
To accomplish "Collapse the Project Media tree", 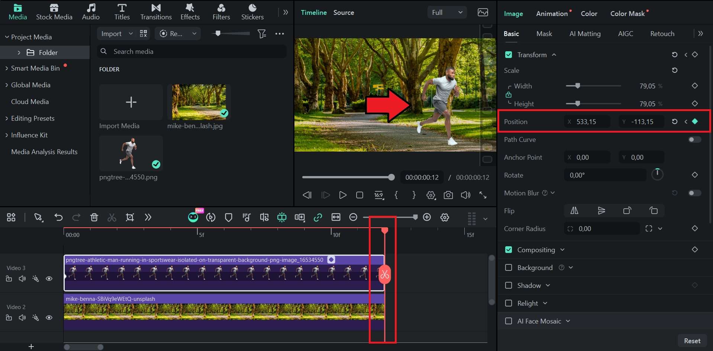I will point(7,37).
